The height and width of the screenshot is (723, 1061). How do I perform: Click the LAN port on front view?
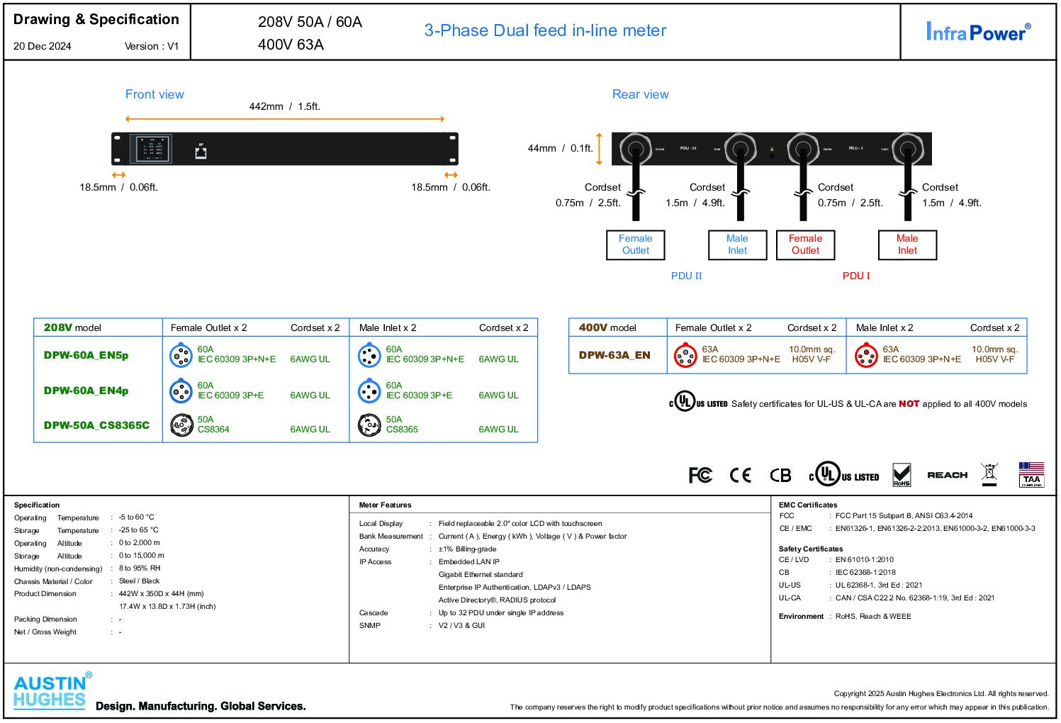[x=201, y=151]
